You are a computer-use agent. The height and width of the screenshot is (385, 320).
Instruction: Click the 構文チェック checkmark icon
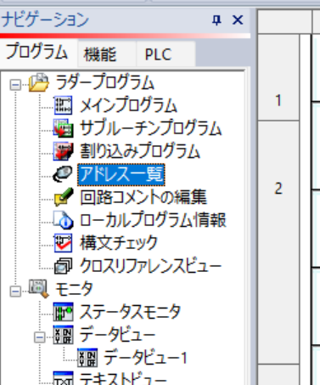tap(63, 243)
